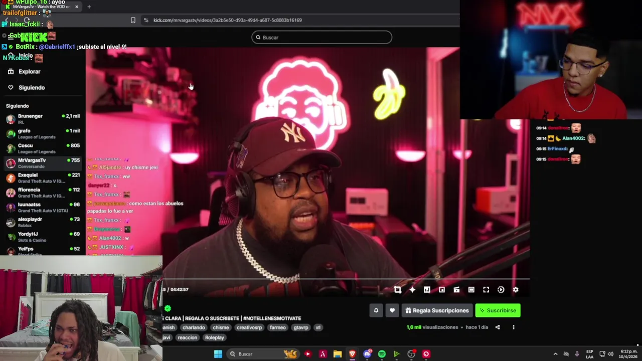The height and width of the screenshot is (361, 642).
Task: Click the 'chisme' tag
Action: (x=221, y=327)
